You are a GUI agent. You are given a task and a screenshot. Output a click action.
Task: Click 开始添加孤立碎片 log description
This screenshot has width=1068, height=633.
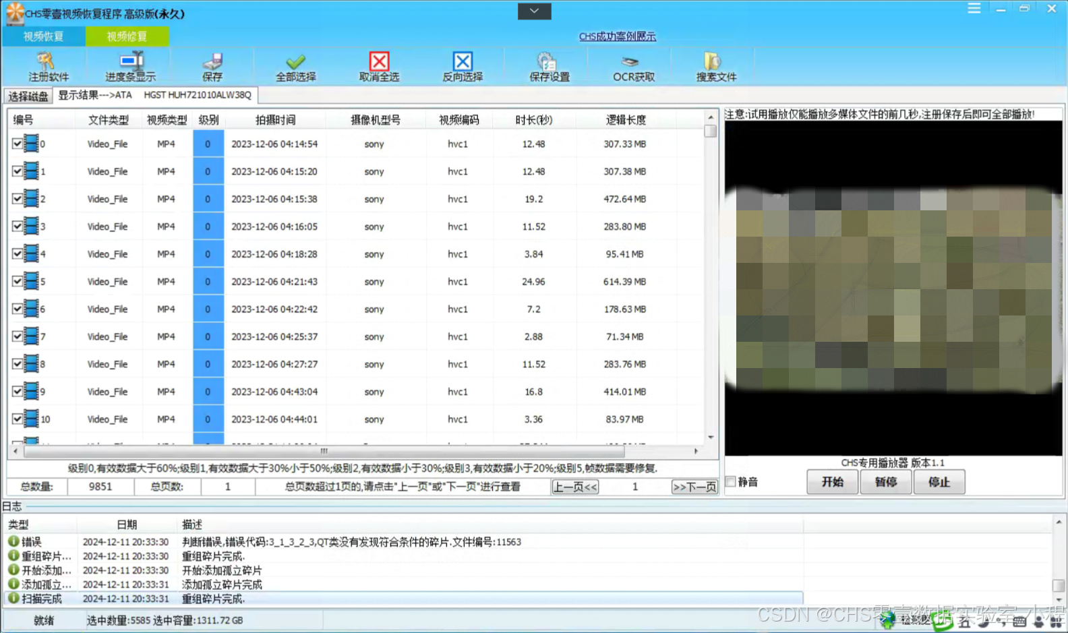point(222,570)
